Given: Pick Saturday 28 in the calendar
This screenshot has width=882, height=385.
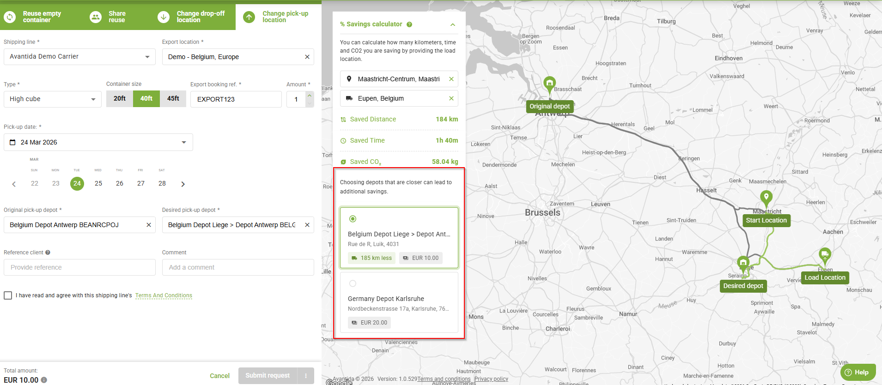Looking at the screenshot, I should point(162,183).
